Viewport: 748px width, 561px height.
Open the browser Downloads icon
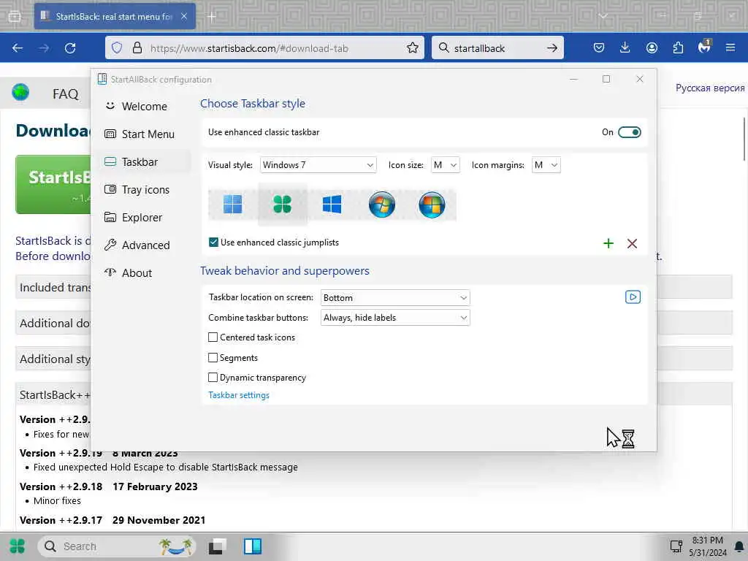tap(625, 47)
